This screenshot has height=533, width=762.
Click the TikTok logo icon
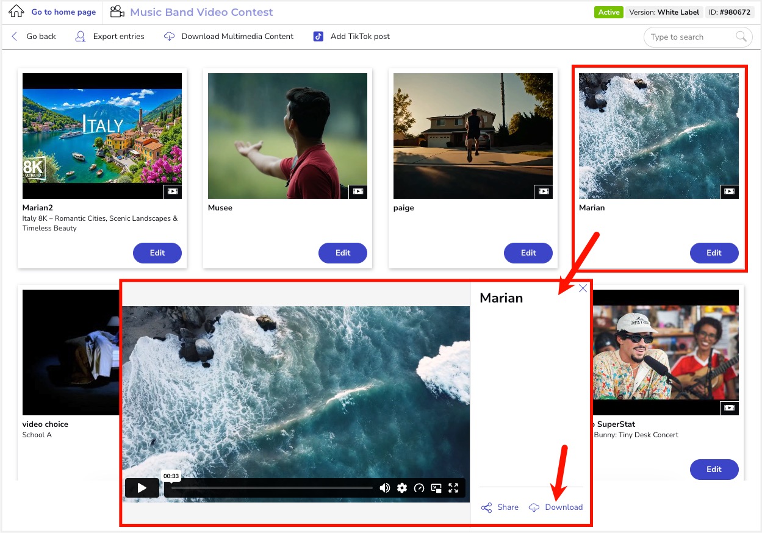tap(318, 37)
